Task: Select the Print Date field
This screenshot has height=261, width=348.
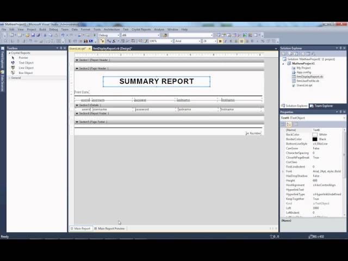Action: 82,92
